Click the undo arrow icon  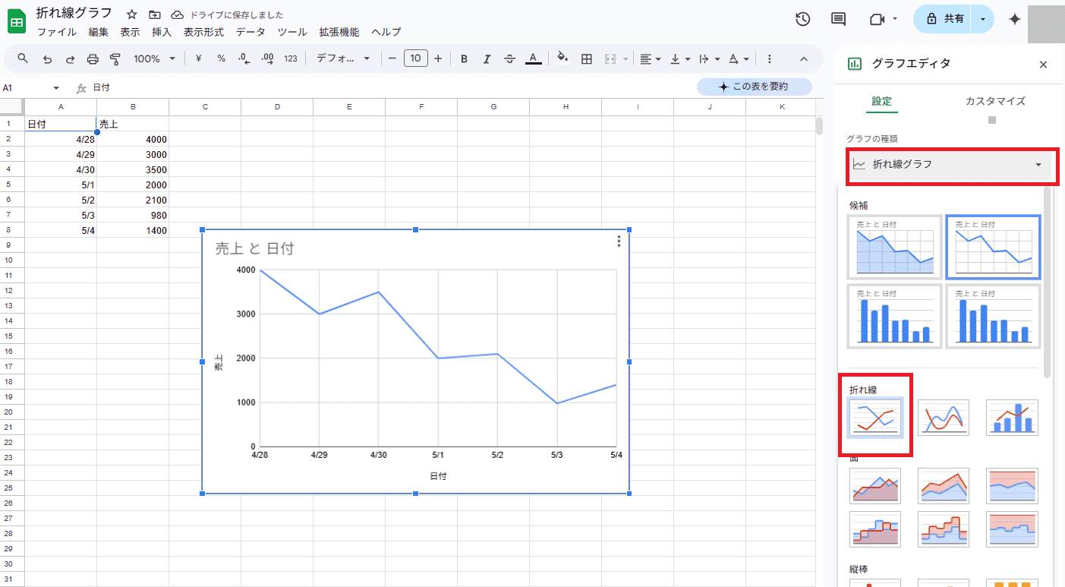(x=47, y=58)
